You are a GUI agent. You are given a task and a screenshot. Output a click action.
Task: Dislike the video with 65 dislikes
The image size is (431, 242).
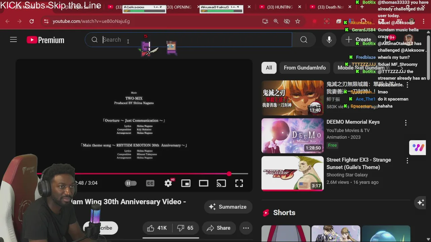click(x=186, y=228)
